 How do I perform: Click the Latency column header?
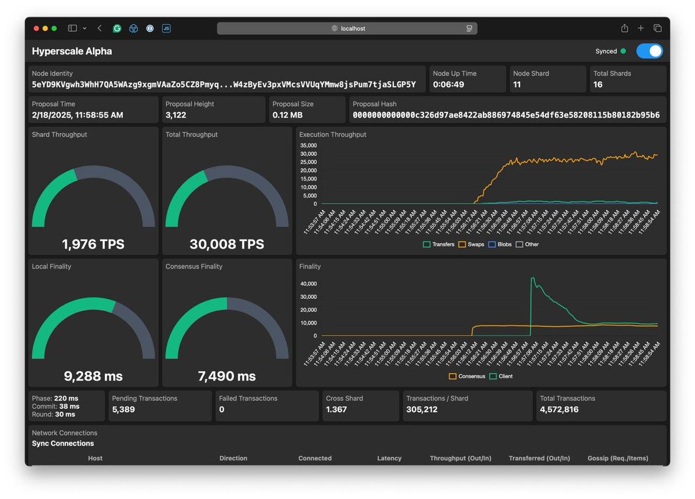[x=389, y=458]
